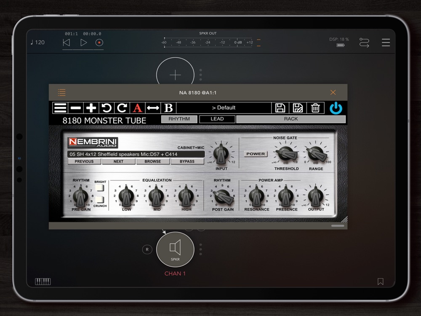
Task: Click the LOW equalization knob
Action: (x=126, y=197)
